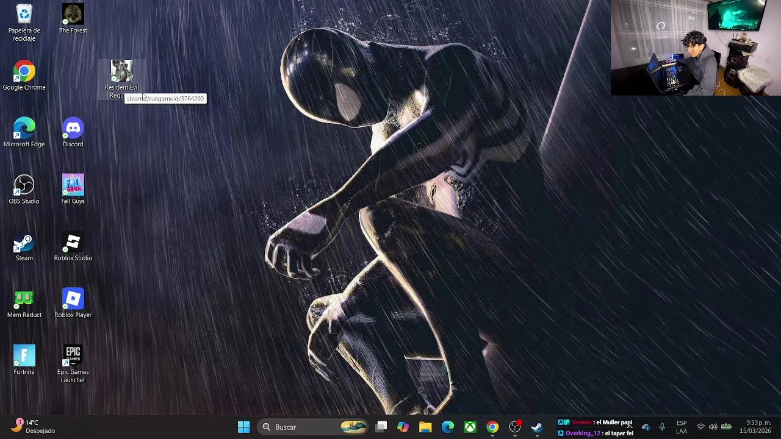Launch the Roblox Player desktop shortcut
The height and width of the screenshot is (439, 781).
coord(73,303)
